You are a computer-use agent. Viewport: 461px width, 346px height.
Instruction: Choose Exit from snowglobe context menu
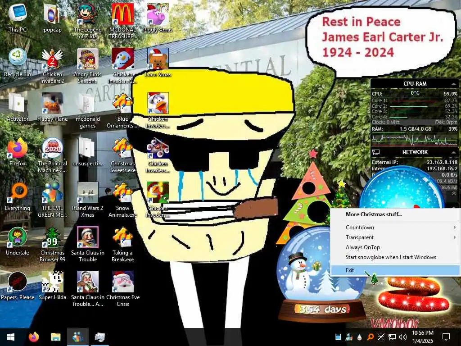coord(395,270)
